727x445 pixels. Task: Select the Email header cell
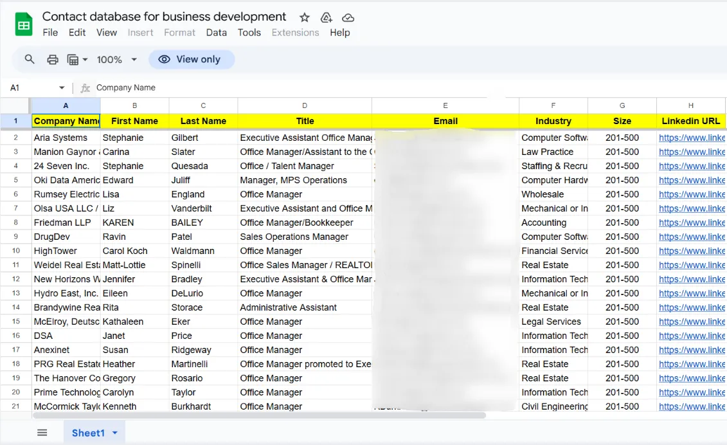point(445,121)
